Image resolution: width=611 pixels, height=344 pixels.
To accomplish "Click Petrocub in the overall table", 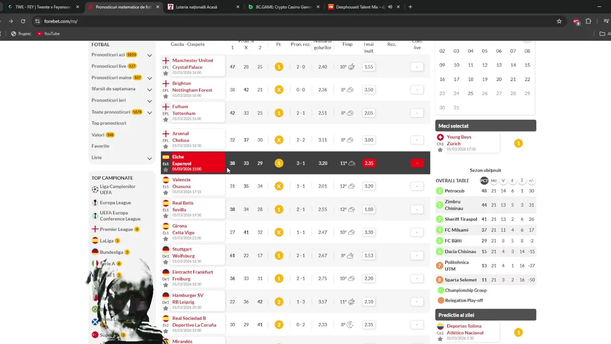I will pos(454,191).
